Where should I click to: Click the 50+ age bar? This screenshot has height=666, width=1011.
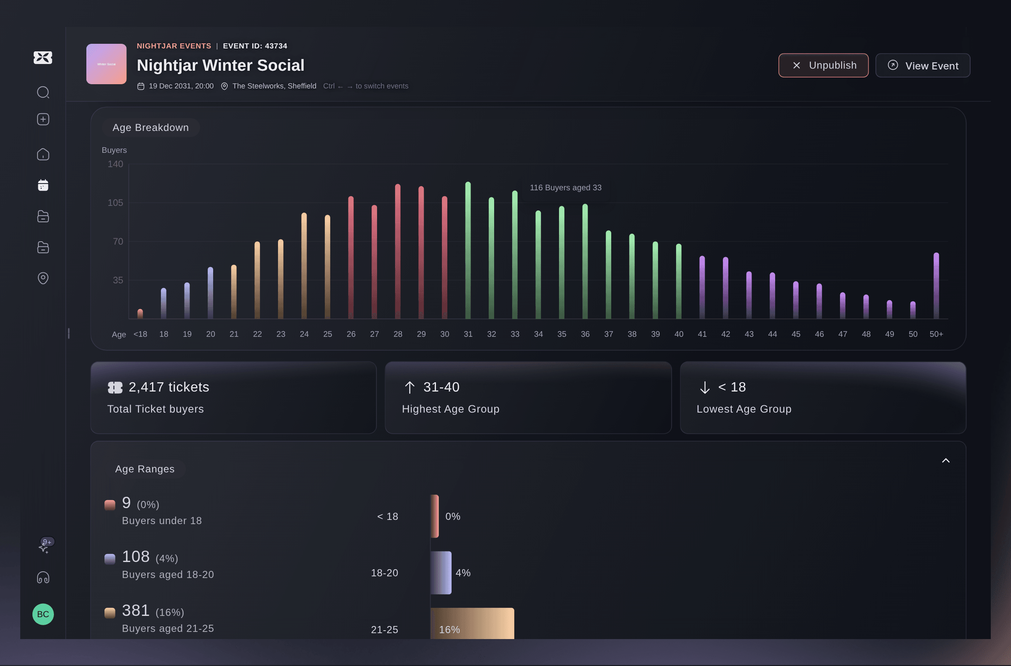pos(936,286)
